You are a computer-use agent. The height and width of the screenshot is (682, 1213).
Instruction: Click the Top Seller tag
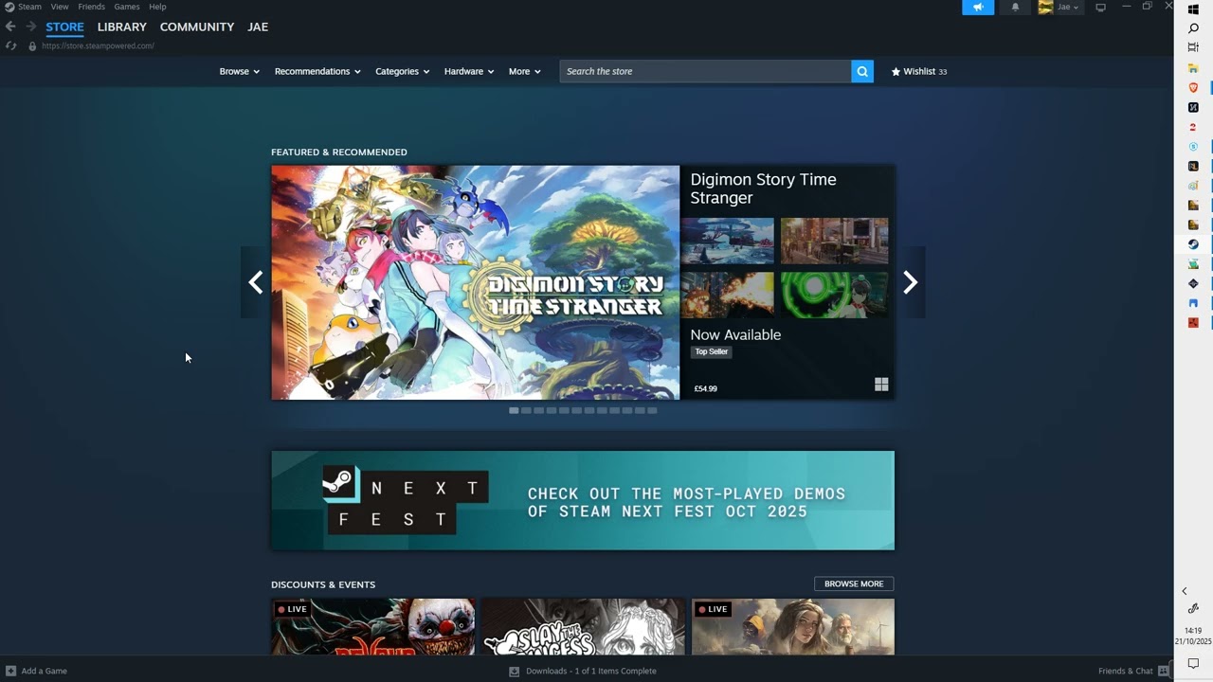click(x=711, y=351)
